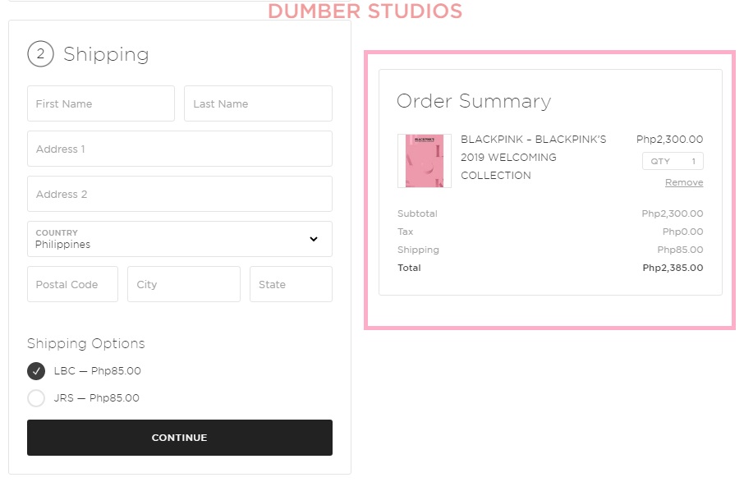Click the Address 2 field

[x=180, y=194]
